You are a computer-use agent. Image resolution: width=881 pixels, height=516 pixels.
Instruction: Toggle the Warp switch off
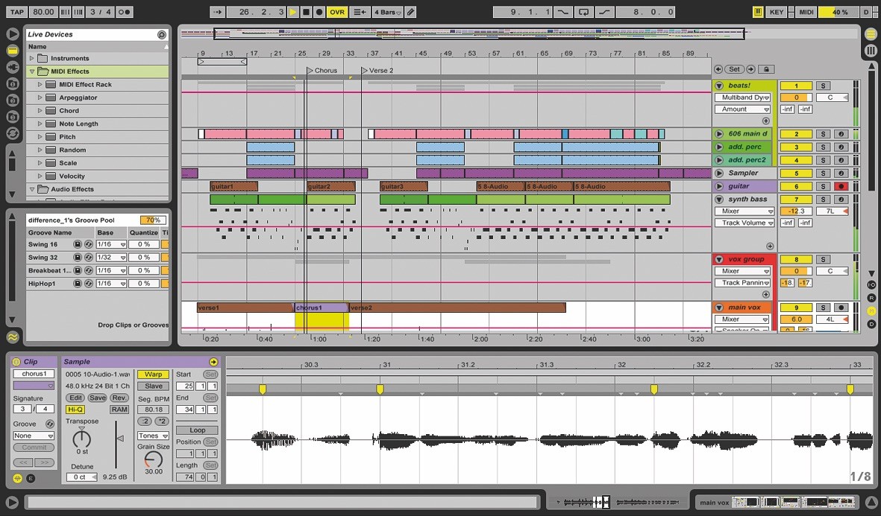click(153, 375)
